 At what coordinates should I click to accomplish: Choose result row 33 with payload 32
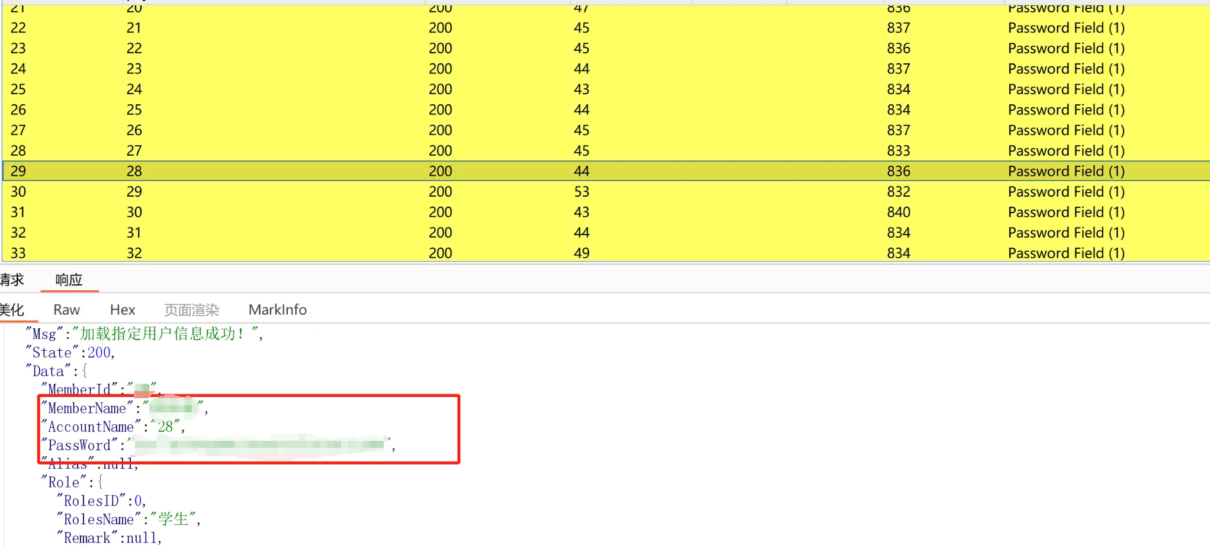point(134,253)
